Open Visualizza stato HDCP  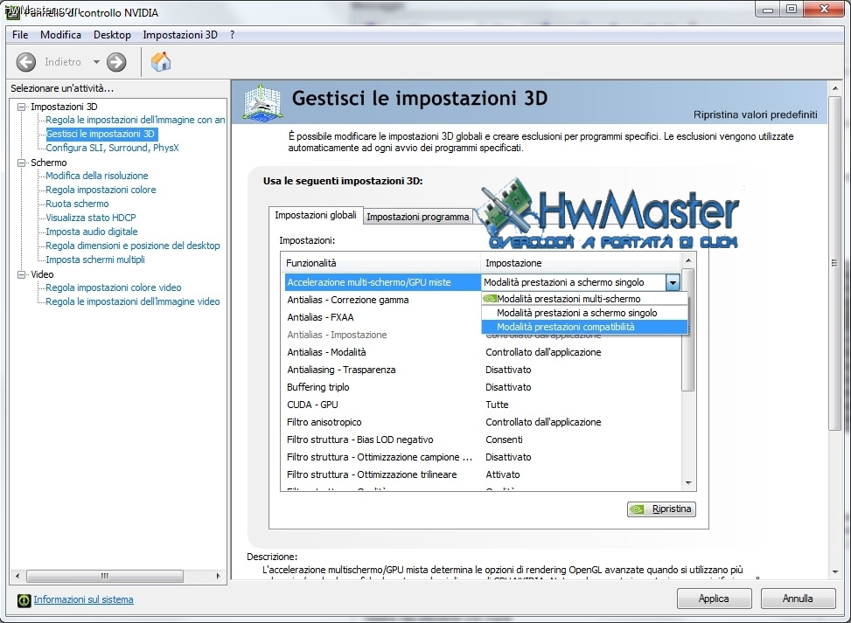[91, 218]
